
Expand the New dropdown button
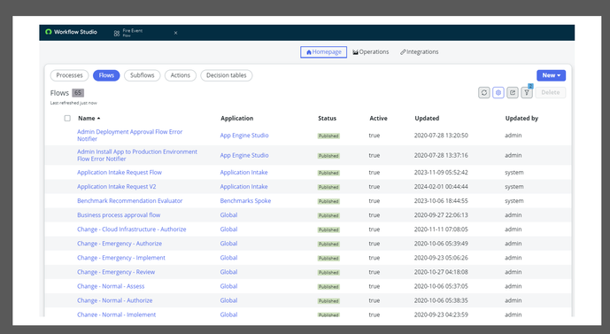[x=551, y=75]
